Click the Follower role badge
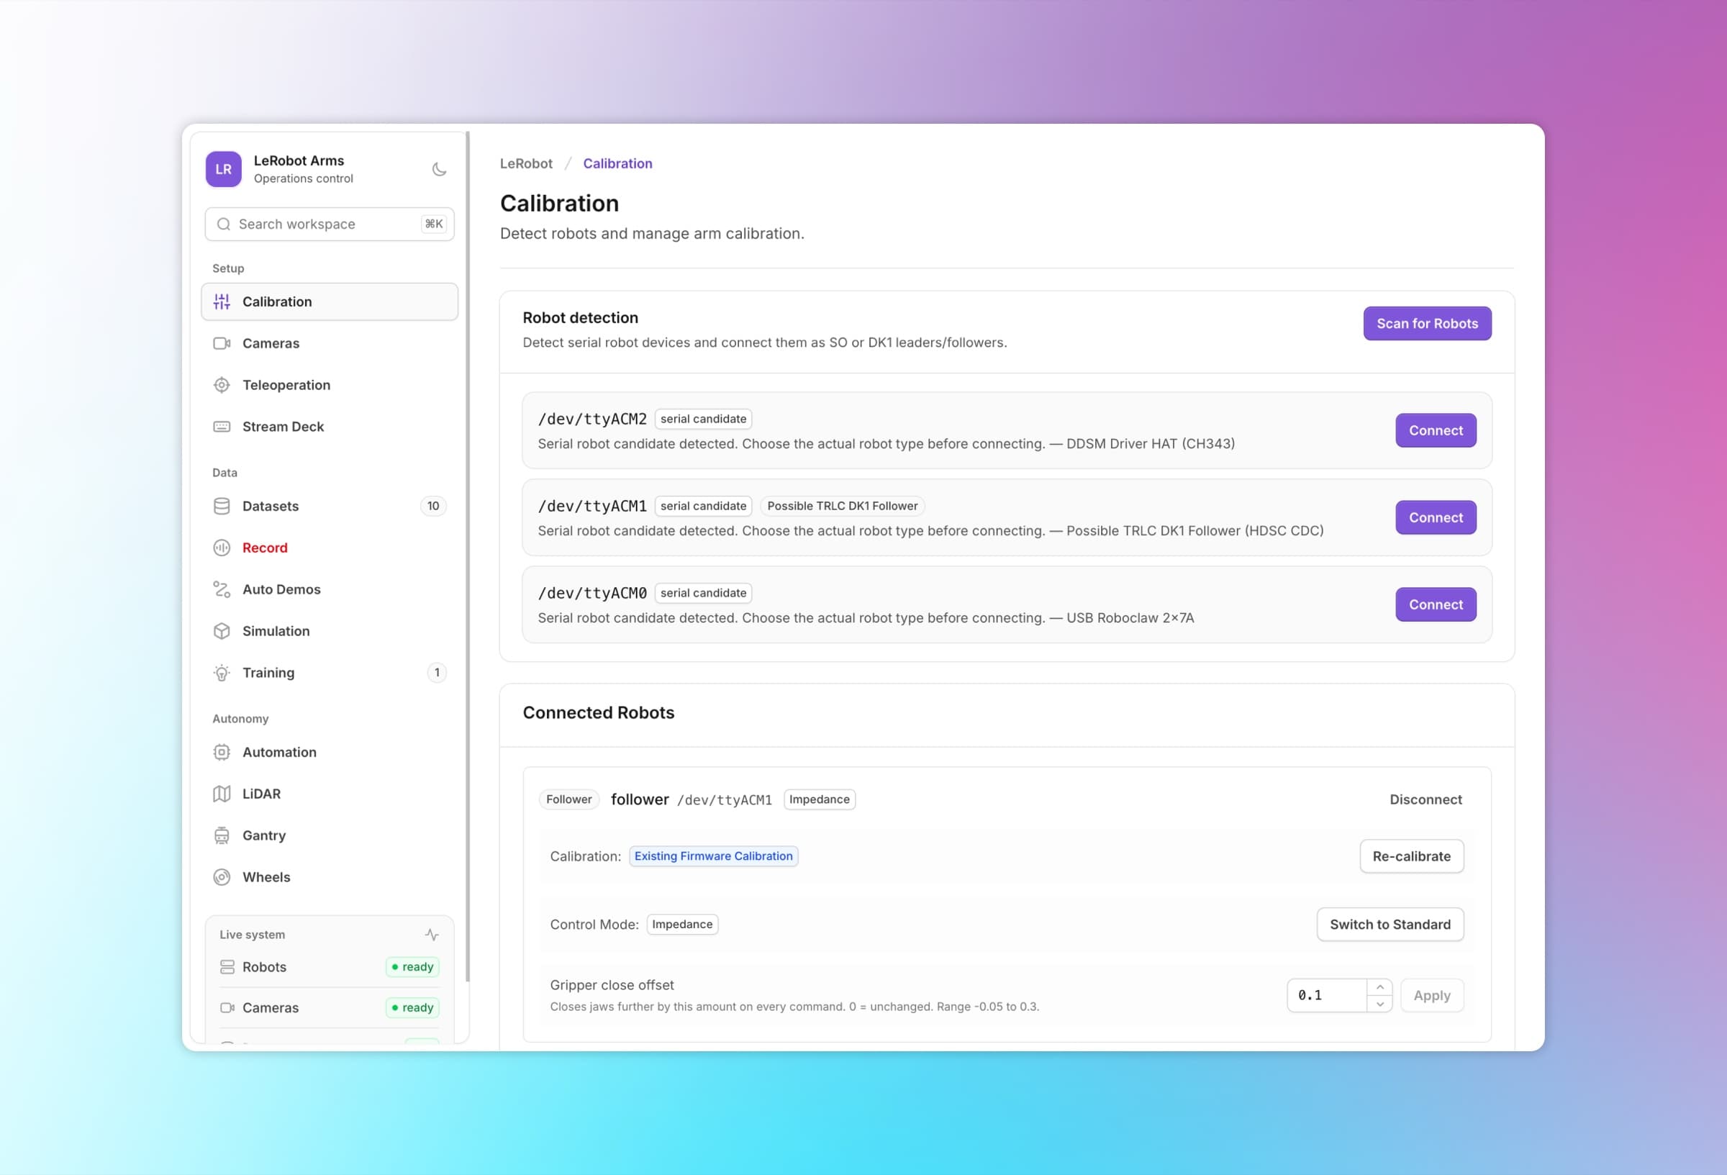 pyautogui.click(x=568, y=799)
